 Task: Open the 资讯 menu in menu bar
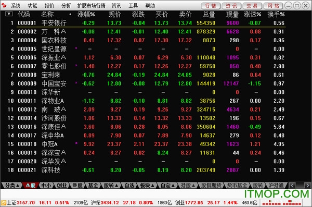pos(116,6)
